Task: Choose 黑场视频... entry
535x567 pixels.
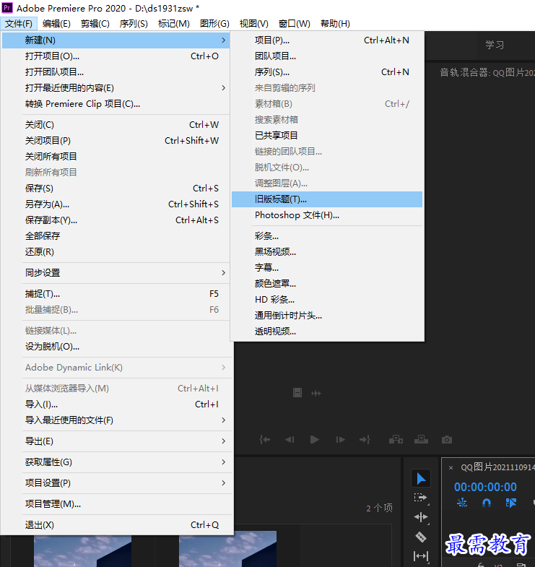Action: point(327,252)
